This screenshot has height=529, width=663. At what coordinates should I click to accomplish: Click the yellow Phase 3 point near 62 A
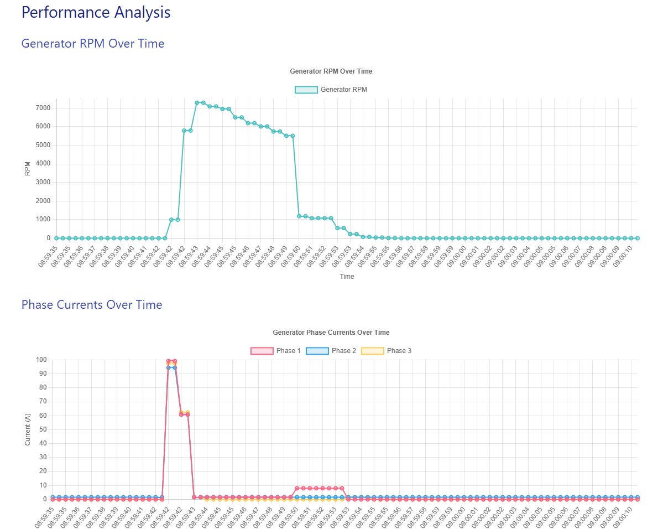187,412
